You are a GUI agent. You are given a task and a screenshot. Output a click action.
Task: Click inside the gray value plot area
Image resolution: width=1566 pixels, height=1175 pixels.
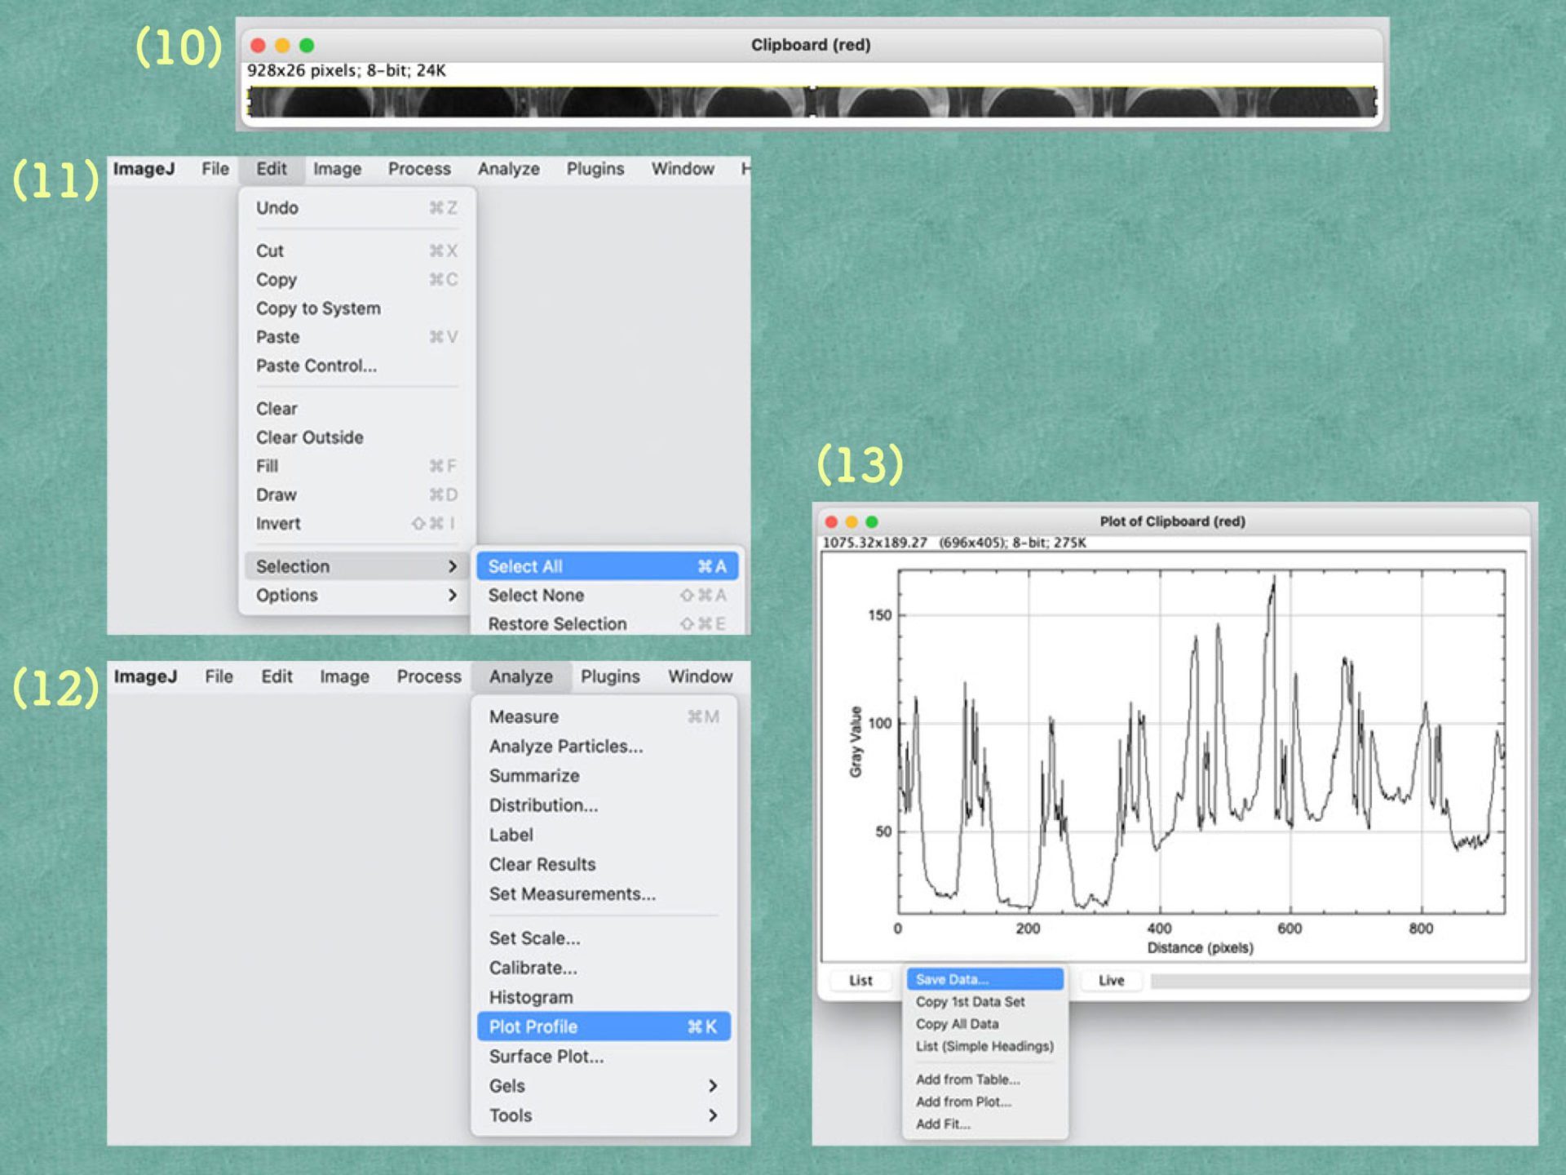[1201, 741]
